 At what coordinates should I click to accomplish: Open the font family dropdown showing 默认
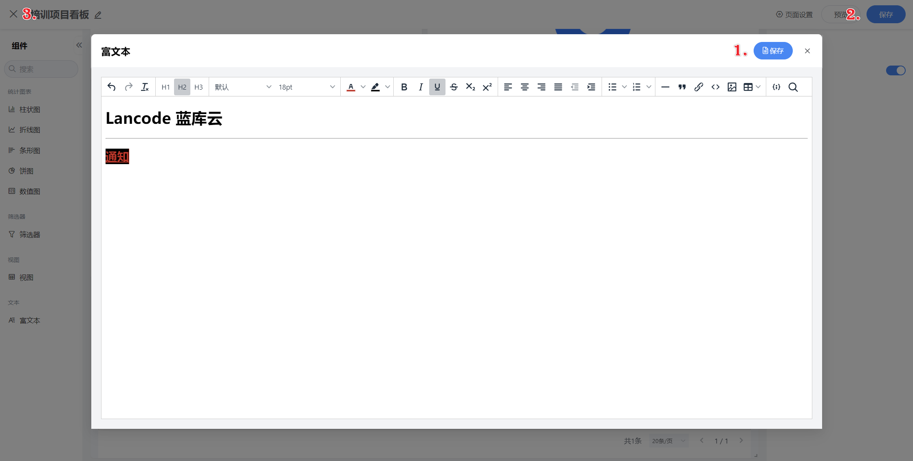pyautogui.click(x=243, y=87)
